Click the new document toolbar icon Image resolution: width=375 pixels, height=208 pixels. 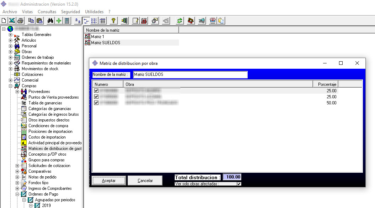coord(4,21)
